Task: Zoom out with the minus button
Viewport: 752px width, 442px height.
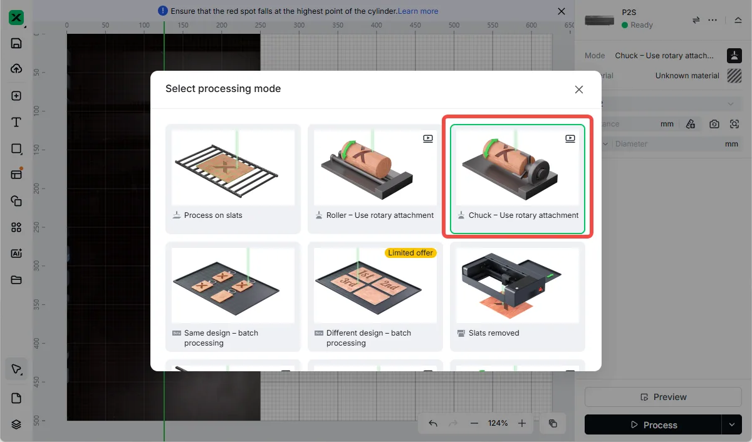Action: click(x=474, y=423)
